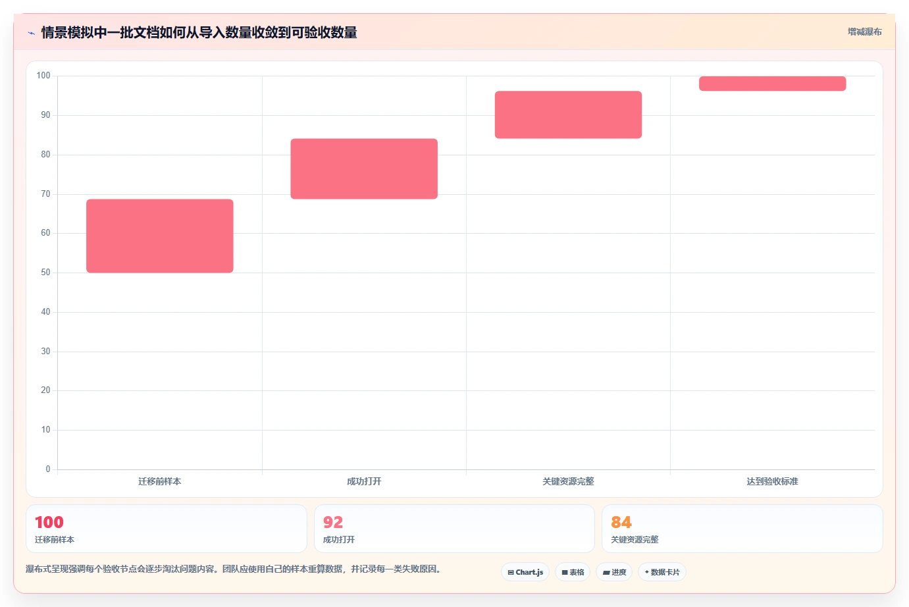Viewport: 909px width, 607px height.
Task: Click the 成功打开 waterfall bar
Action: point(364,169)
